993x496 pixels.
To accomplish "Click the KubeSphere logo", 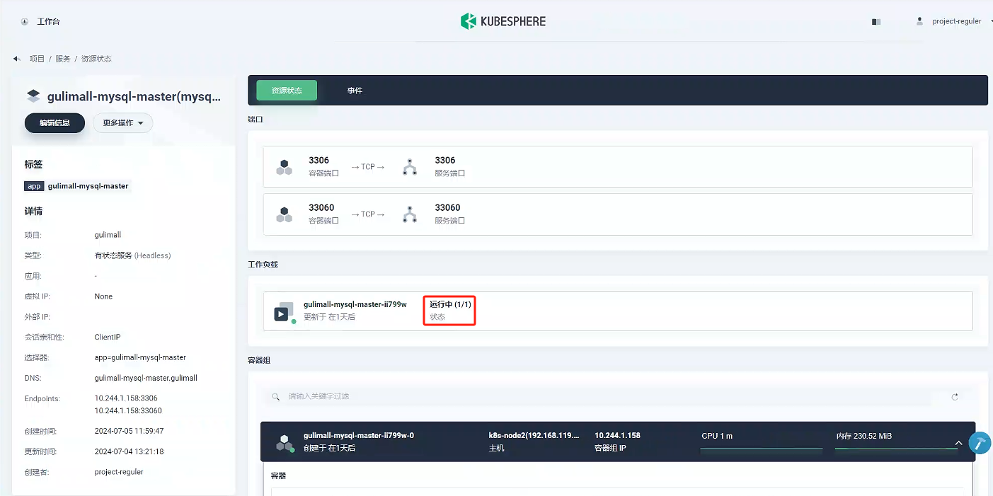I will click(503, 21).
